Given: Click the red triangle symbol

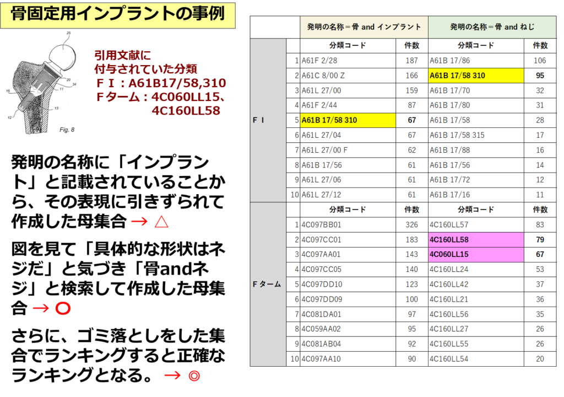Looking at the screenshot, I should pyautogui.click(x=161, y=222).
